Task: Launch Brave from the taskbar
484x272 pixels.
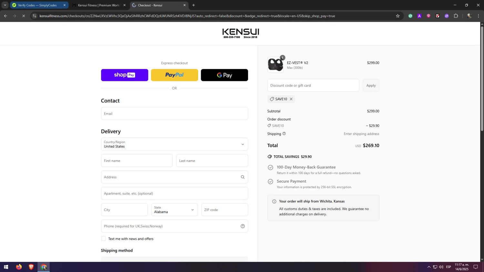Action: tap(31, 267)
